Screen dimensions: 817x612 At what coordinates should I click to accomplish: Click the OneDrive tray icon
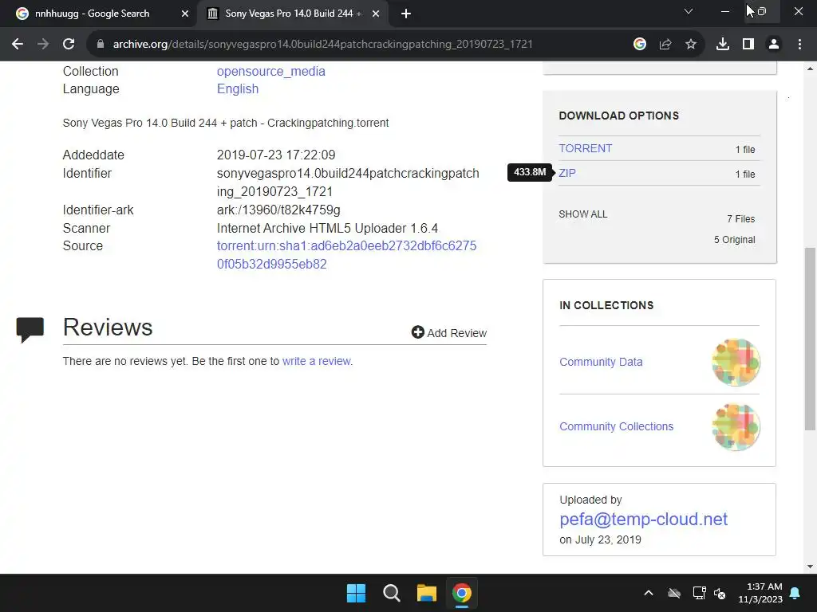click(x=674, y=593)
